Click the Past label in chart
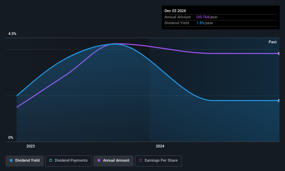Viewport: 285px width, 171px height. 273,42
